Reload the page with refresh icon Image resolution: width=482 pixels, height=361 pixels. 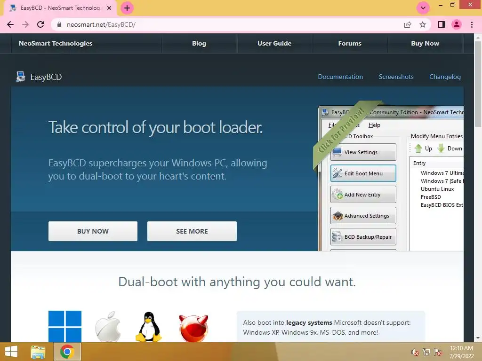[40, 24]
